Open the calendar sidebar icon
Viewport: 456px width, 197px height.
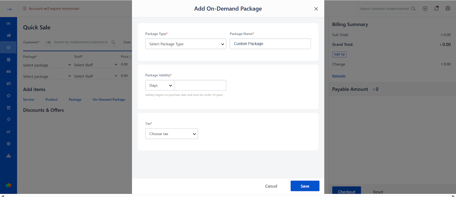[x=9, y=59]
